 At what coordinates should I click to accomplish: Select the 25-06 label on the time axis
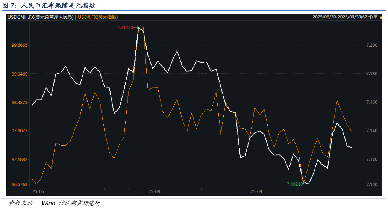(38, 191)
